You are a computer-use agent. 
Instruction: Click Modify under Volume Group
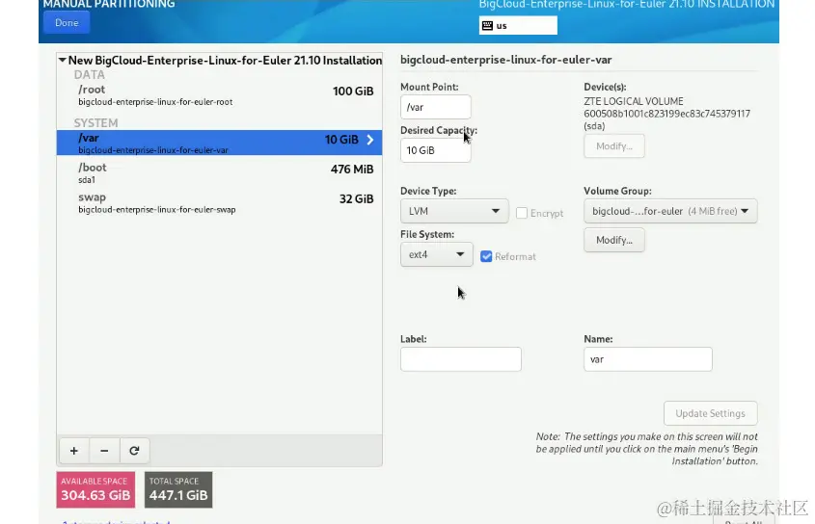point(613,240)
